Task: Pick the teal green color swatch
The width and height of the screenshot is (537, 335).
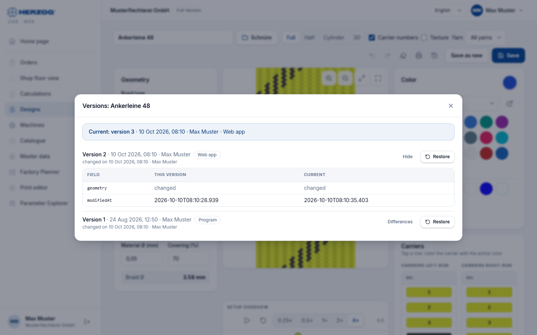Action: click(x=486, y=122)
